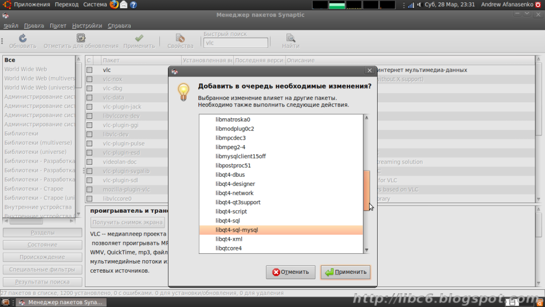Open the Файл menu

coord(11,26)
